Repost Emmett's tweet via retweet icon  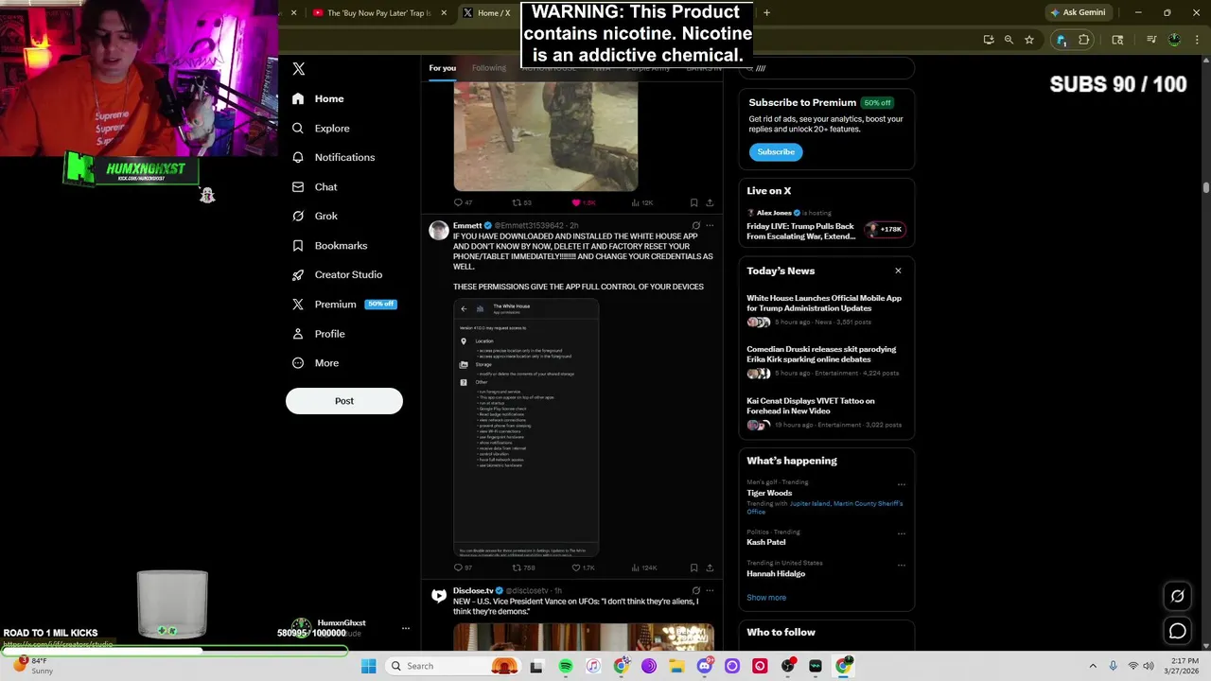(x=517, y=567)
